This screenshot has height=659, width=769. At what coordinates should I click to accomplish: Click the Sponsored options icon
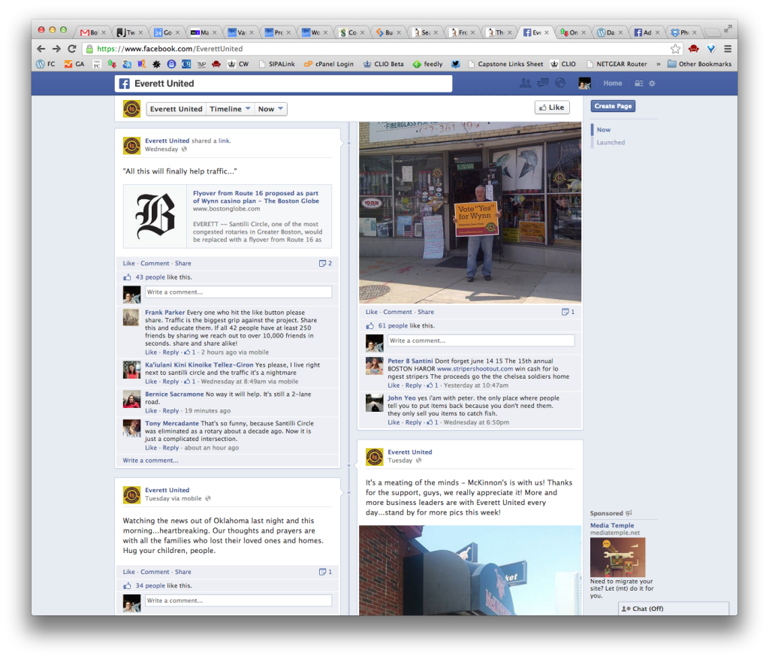629,513
